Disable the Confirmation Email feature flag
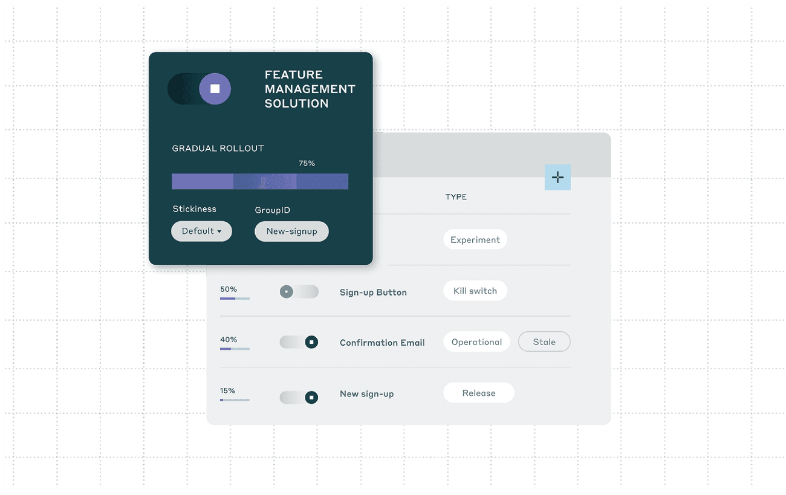The image size is (786, 495). pyautogui.click(x=299, y=342)
